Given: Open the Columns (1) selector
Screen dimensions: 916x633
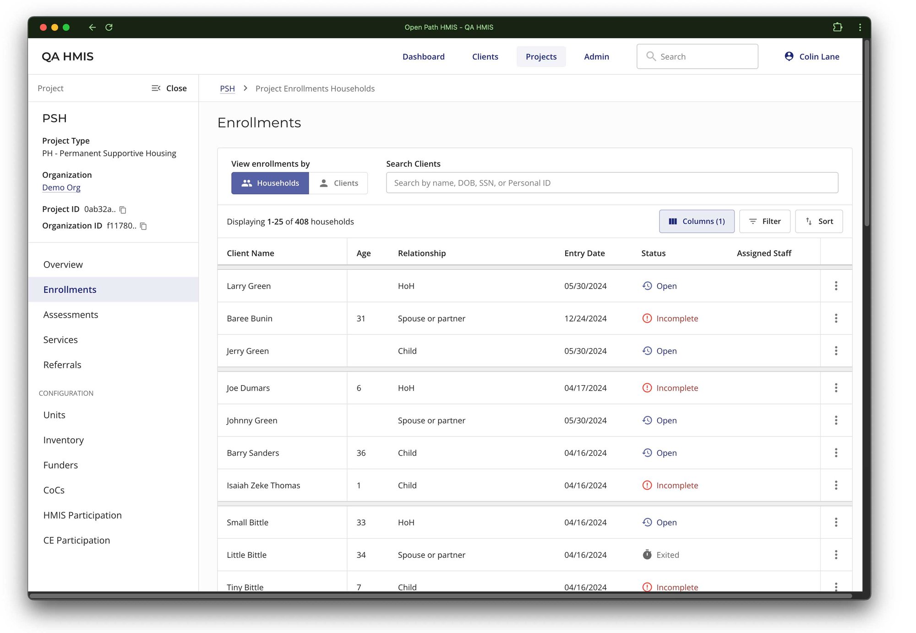Looking at the screenshot, I should point(697,221).
